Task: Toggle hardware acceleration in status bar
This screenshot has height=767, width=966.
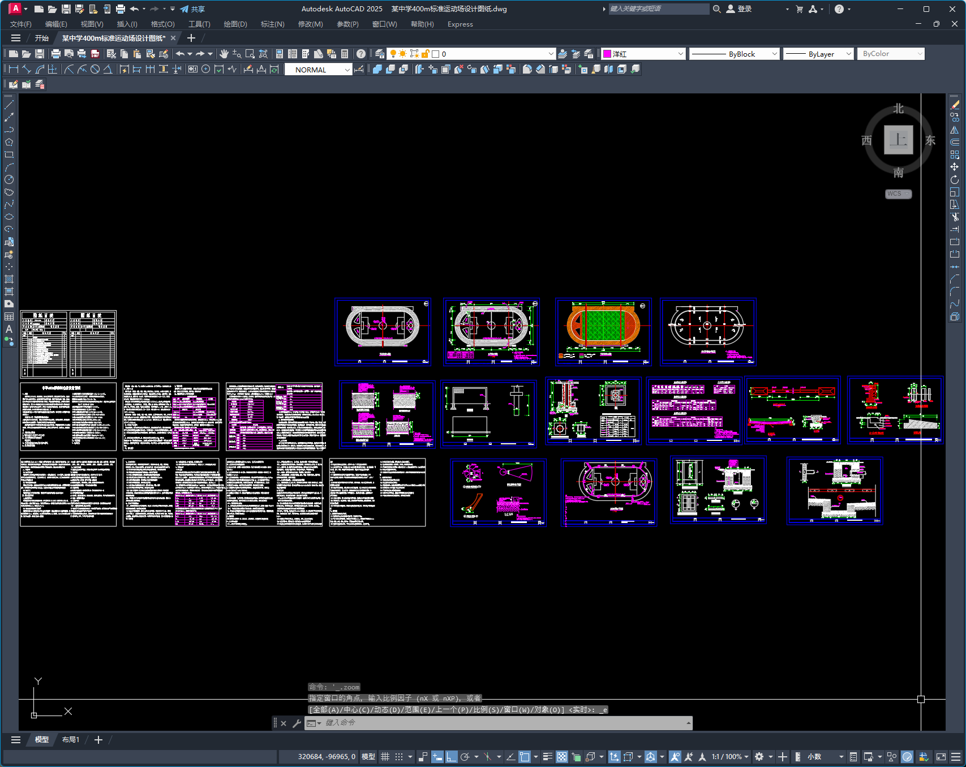Action: [x=907, y=757]
